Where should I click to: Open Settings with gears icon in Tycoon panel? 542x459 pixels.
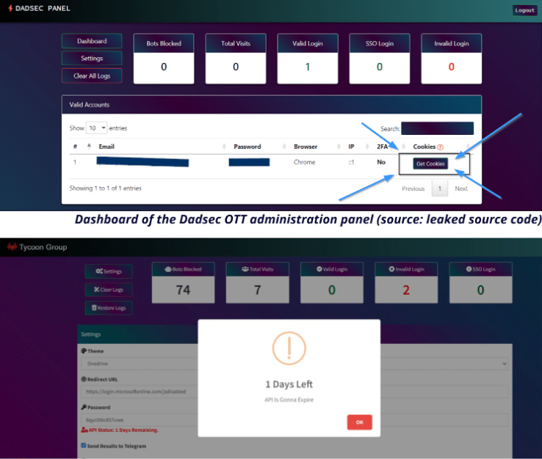point(109,271)
